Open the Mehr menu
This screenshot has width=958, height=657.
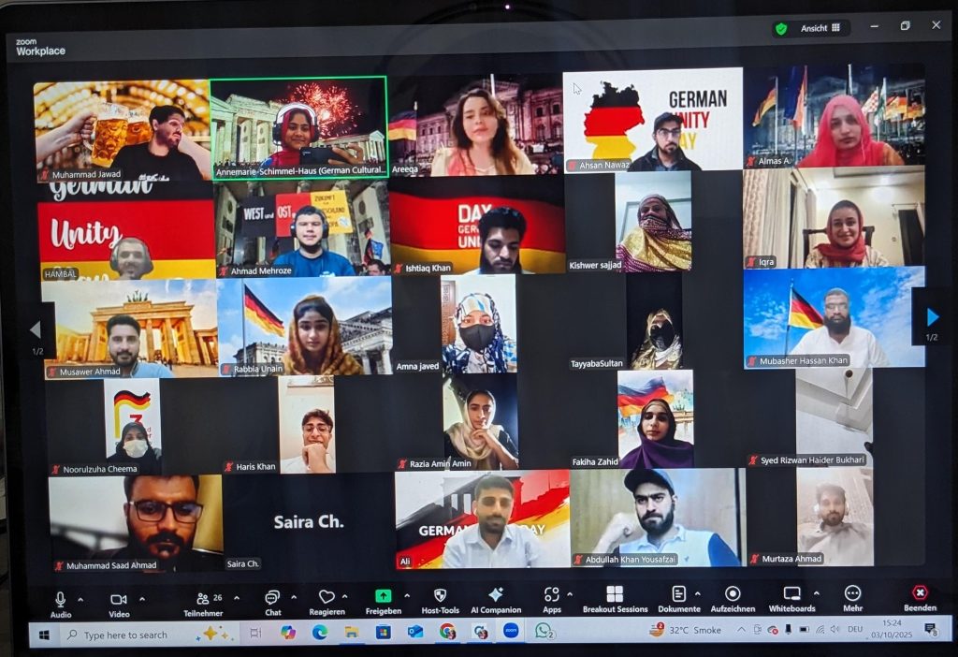(852, 595)
